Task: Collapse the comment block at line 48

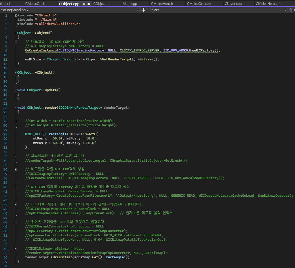Action: click(x=16, y=222)
